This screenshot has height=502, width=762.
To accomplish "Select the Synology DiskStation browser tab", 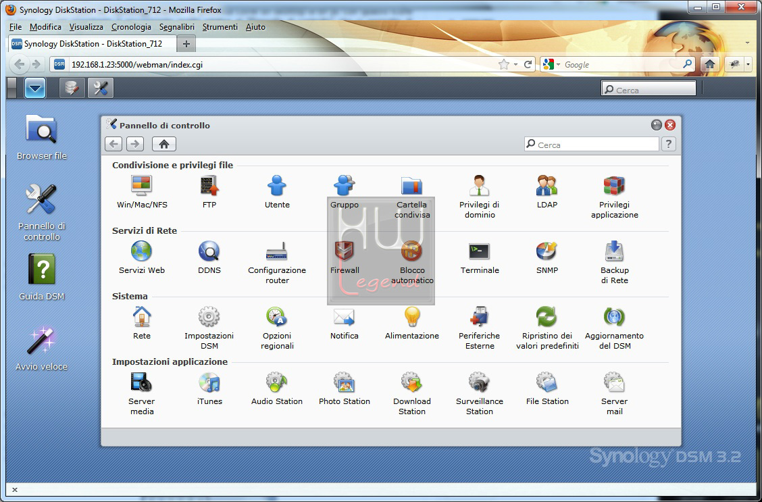I will (92, 44).
